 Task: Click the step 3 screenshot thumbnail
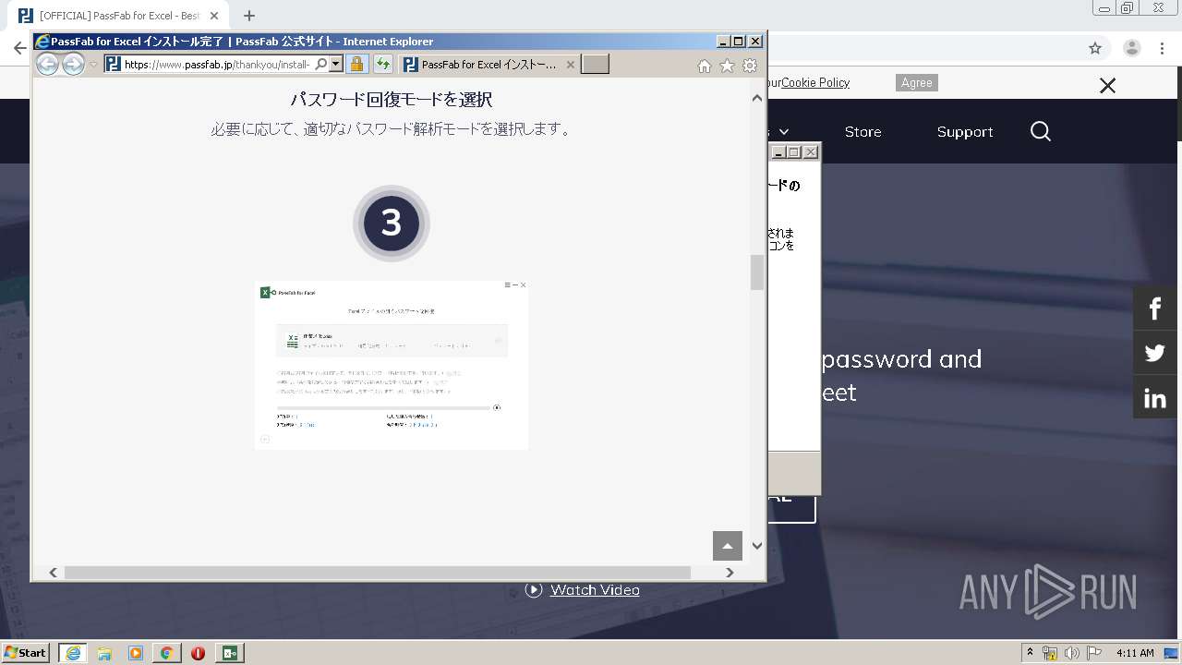coord(392,365)
